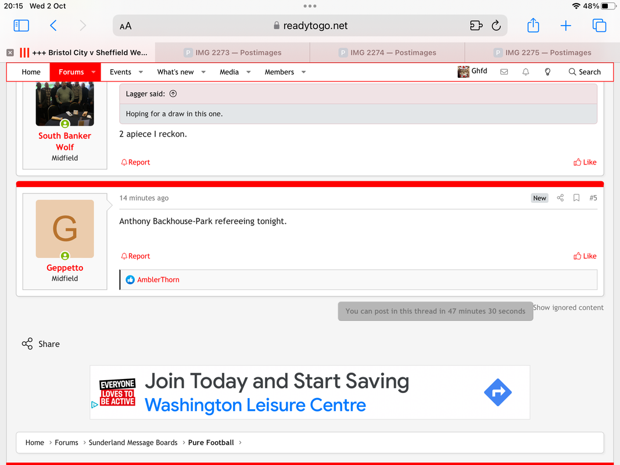The image size is (620, 465).
Task: Switch to IMG 2274 Postimages tab
Action: (x=387, y=52)
